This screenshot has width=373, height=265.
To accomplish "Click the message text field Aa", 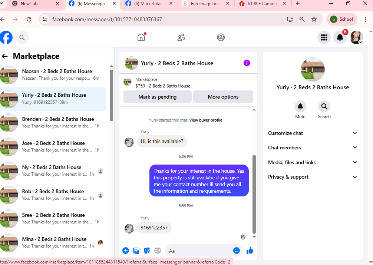I will click(x=199, y=251).
